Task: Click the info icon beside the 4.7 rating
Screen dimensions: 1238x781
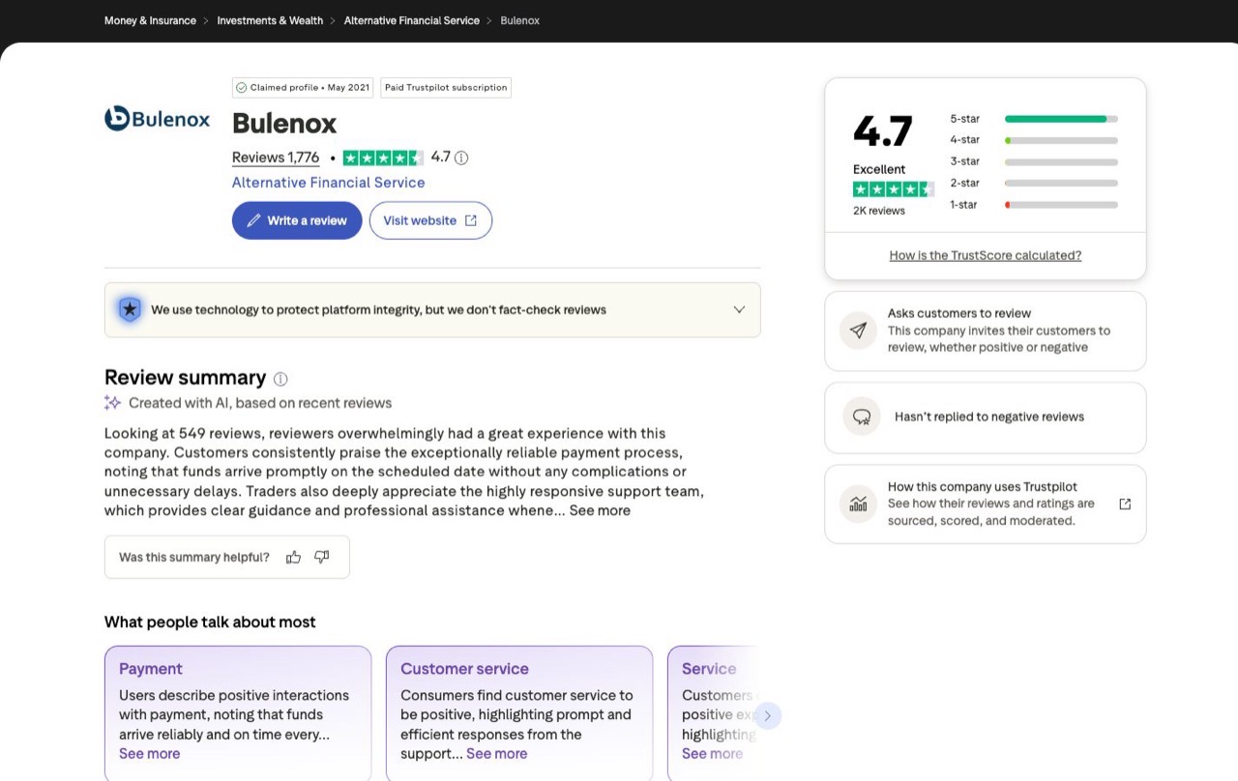Action: point(461,158)
